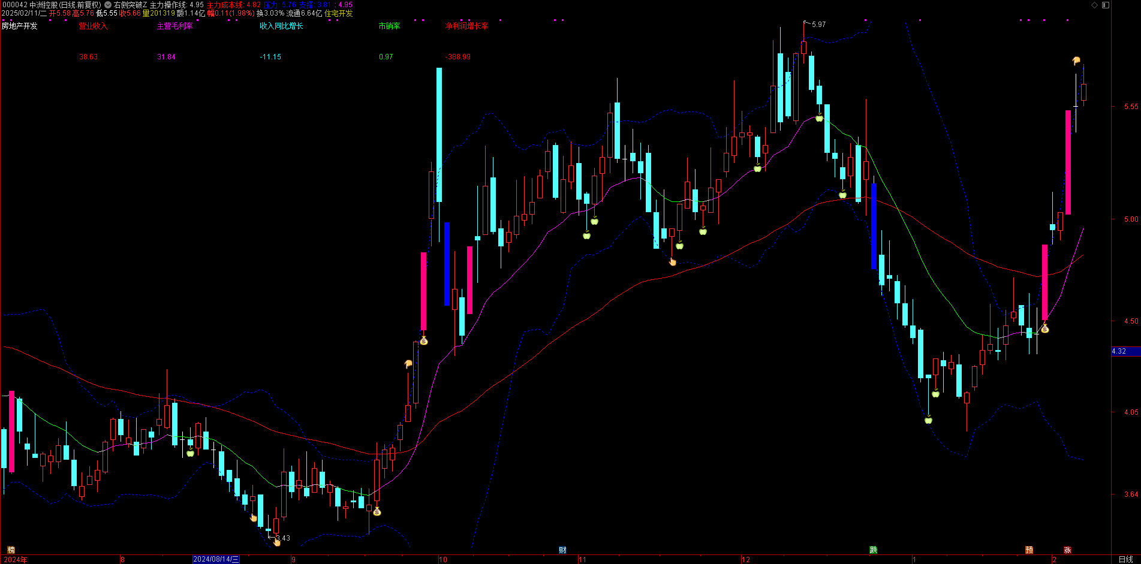
Task: Click the 5.97 high price label
Action: [818, 25]
